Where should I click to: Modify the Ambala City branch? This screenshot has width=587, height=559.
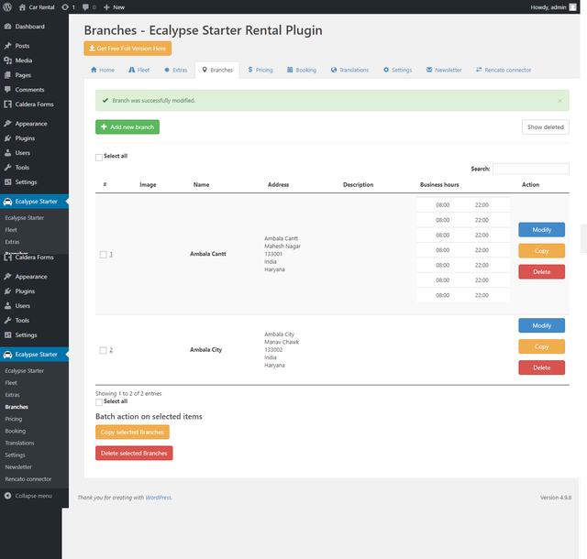pyautogui.click(x=542, y=325)
